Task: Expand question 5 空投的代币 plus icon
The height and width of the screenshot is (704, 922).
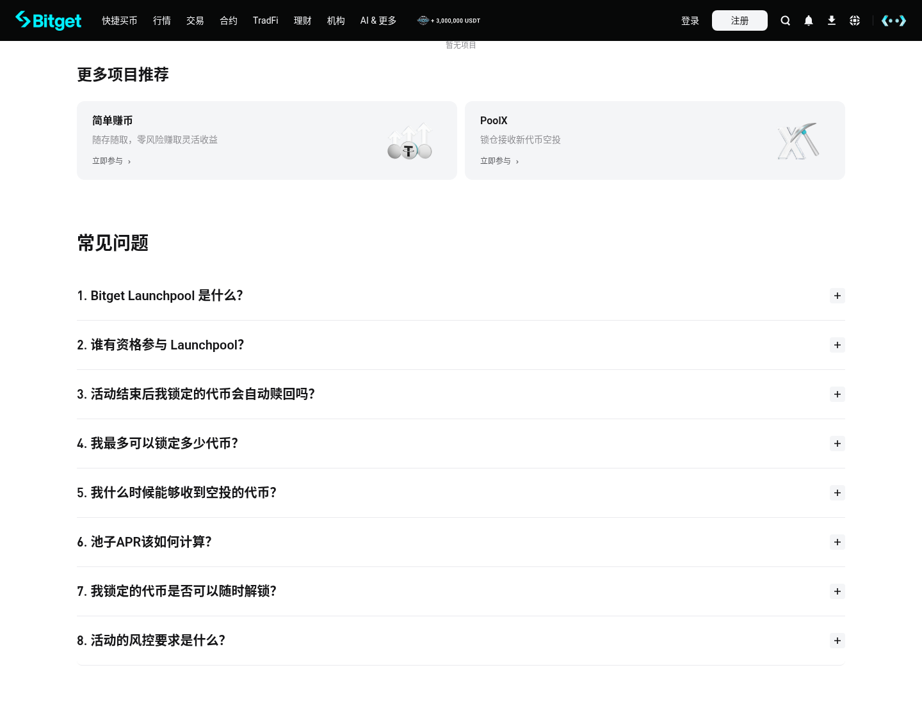Action: (x=837, y=493)
